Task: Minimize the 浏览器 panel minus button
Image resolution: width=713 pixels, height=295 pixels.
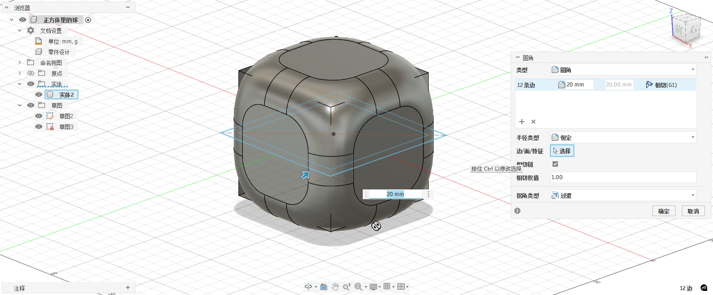Action: 128,7
